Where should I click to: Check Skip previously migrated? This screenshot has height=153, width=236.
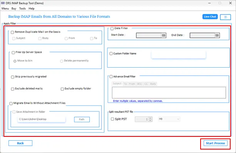coord(13,77)
